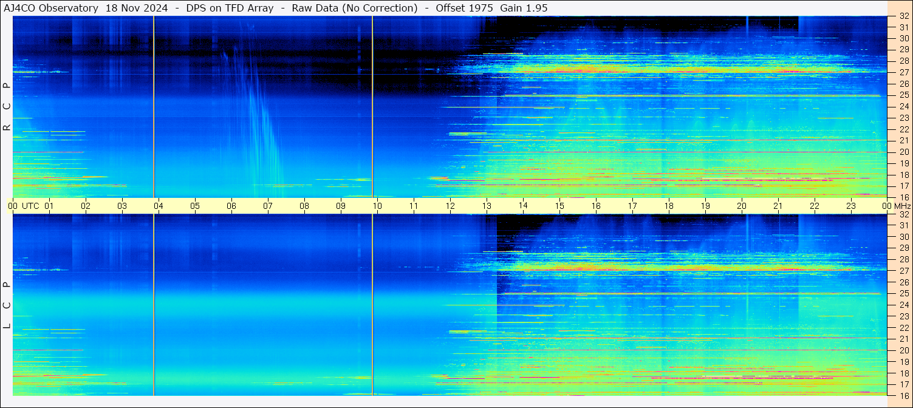Select hour '16' on the time axis

click(x=596, y=206)
